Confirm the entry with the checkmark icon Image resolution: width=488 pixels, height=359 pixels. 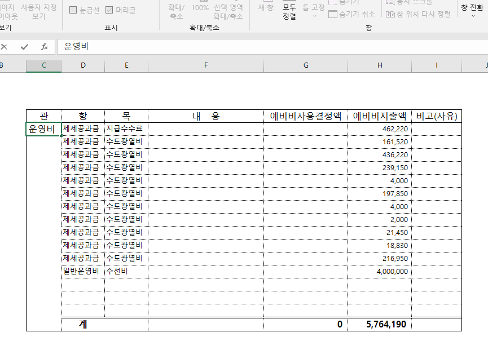(x=24, y=47)
